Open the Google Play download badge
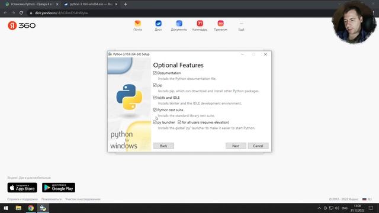Screen dimensions: 379x213 (59, 188)
